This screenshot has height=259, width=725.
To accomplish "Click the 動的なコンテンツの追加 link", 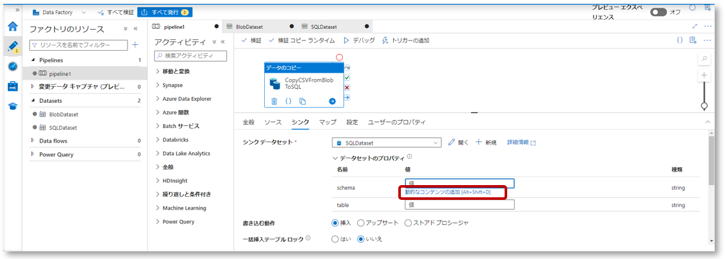I will [447, 192].
